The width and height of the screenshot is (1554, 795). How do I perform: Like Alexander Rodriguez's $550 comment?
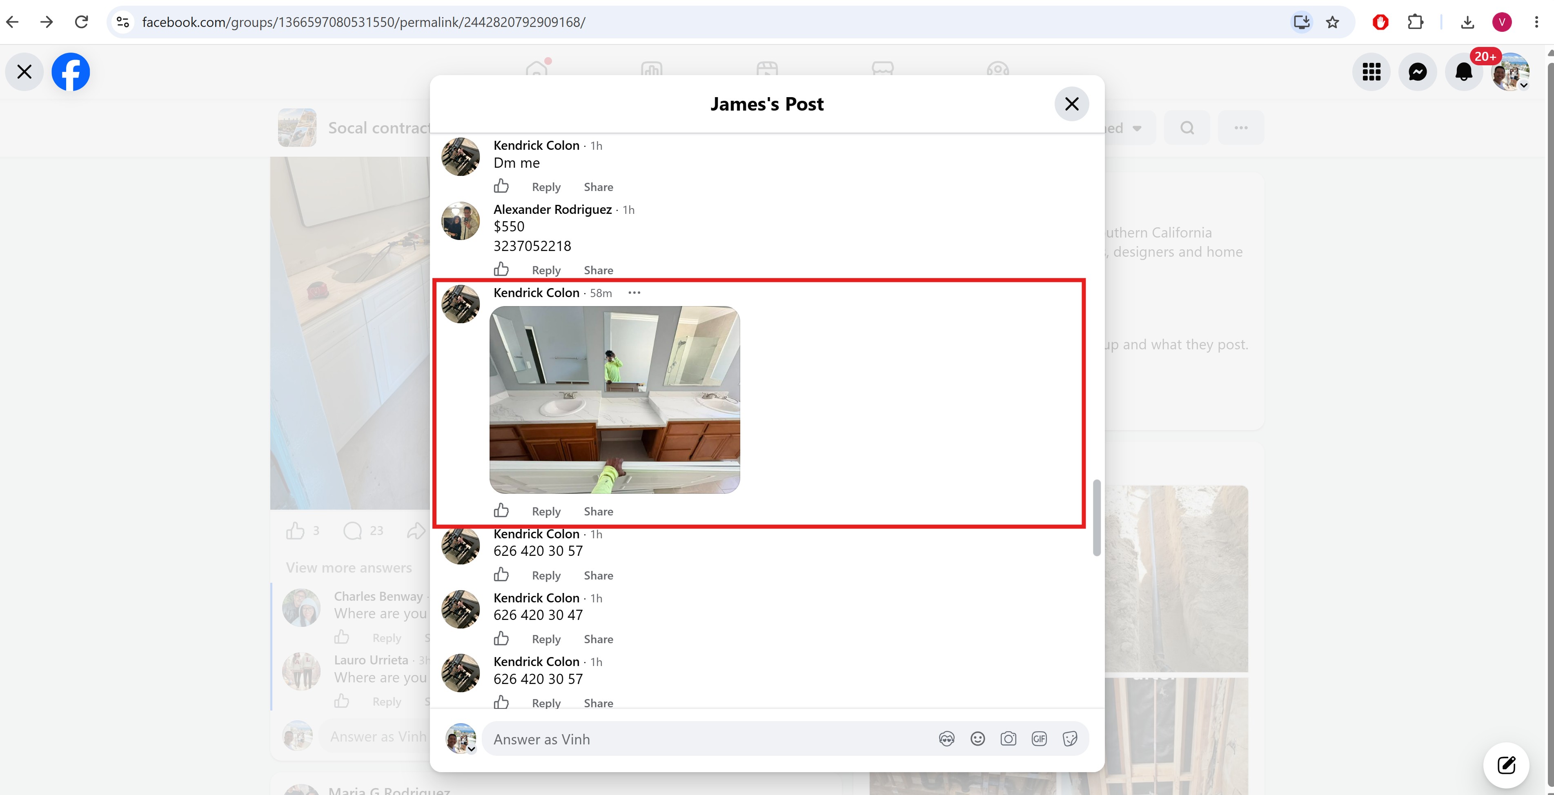pyautogui.click(x=501, y=269)
